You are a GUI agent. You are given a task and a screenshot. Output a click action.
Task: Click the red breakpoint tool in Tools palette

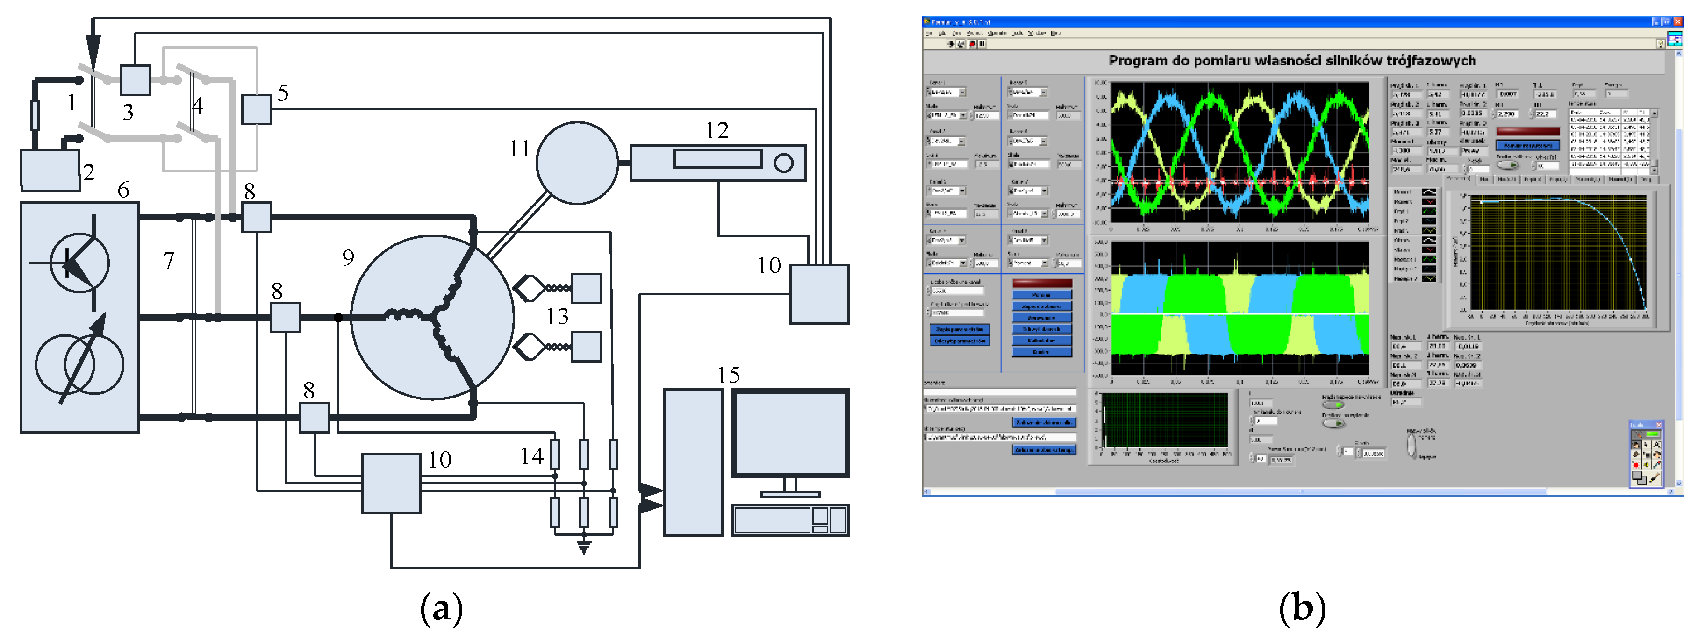point(1637,465)
